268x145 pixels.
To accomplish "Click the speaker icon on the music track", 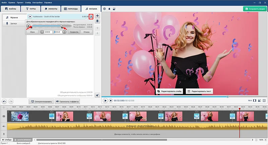I will pyautogui.click(x=4, y=126).
